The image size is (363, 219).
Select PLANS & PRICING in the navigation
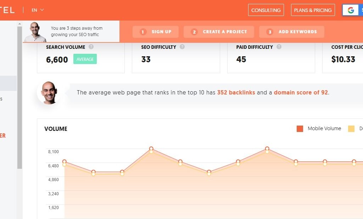pos(313,10)
